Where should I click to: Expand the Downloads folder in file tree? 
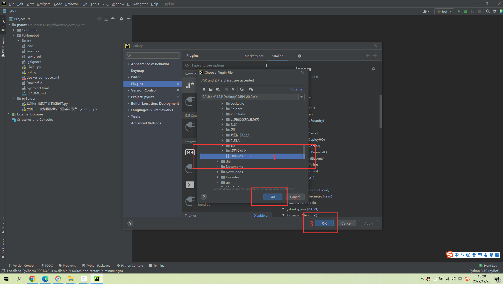pos(217,172)
